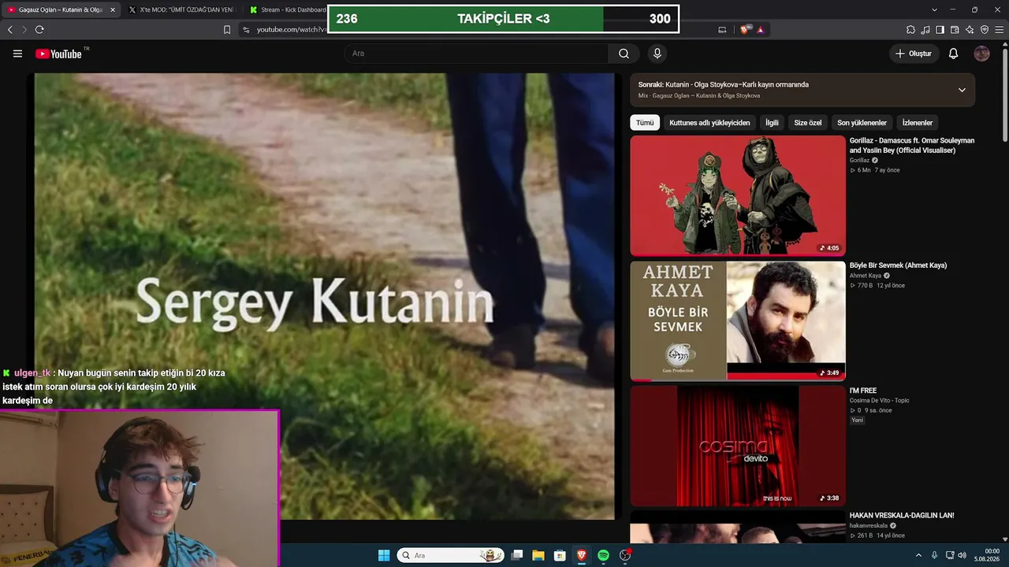Image resolution: width=1009 pixels, height=567 pixels.
Task: Open File Explorer from the taskbar
Action: (538, 555)
